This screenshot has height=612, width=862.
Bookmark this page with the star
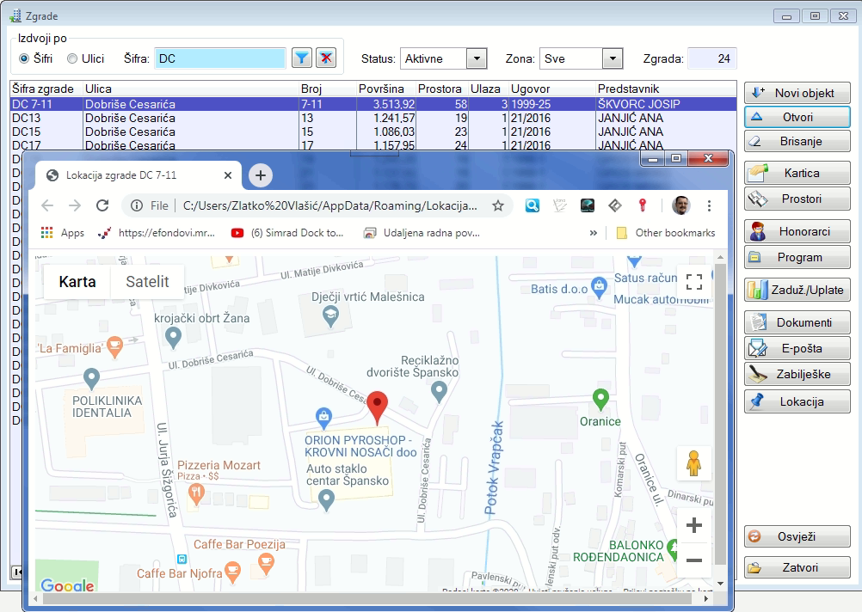click(x=498, y=205)
